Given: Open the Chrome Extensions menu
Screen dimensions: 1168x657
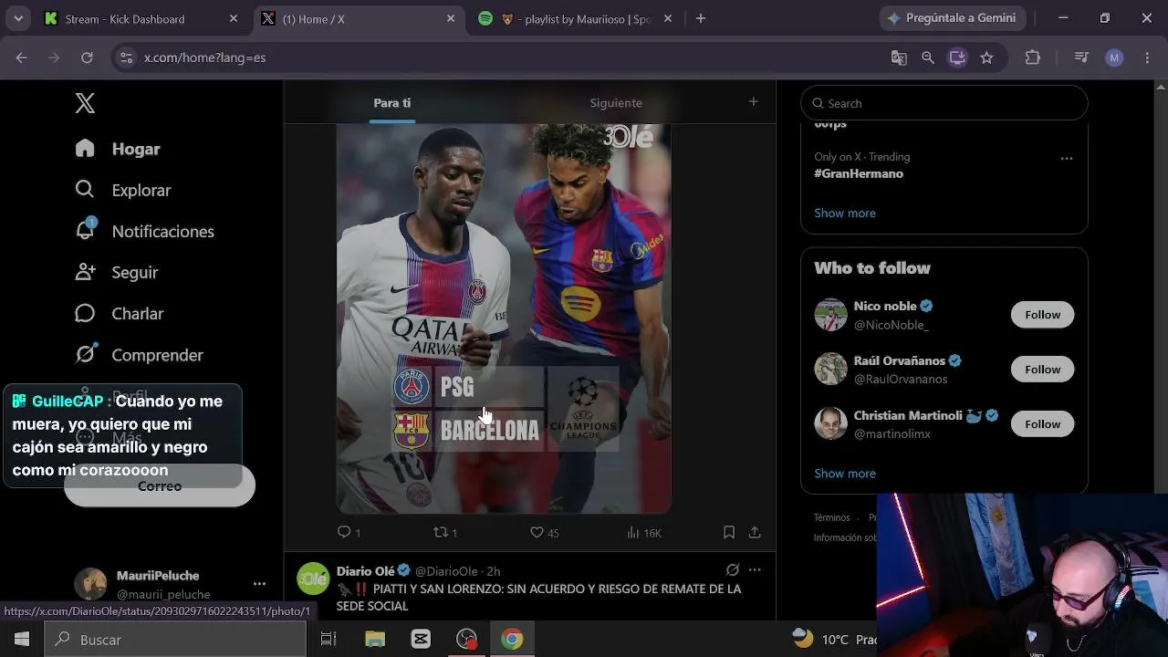Looking at the screenshot, I should click(x=1033, y=57).
